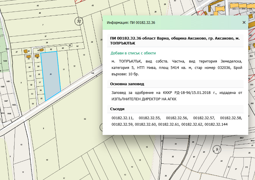Viewport: 255px width, 180px height.
Task: Click 'Добави в списък с обекти' link
Action: click(133, 53)
